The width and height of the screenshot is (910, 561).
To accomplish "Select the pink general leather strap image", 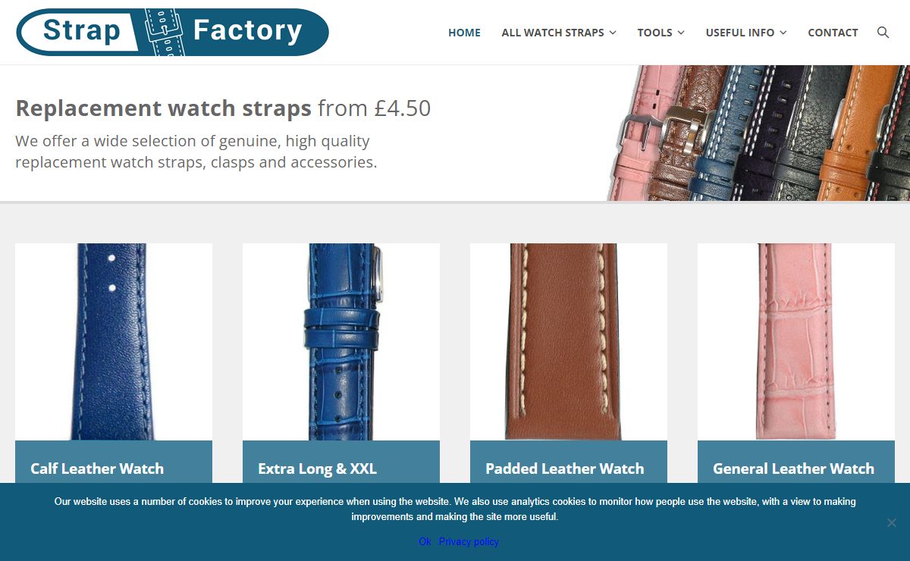I will pyautogui.click(x=796, y=342).
